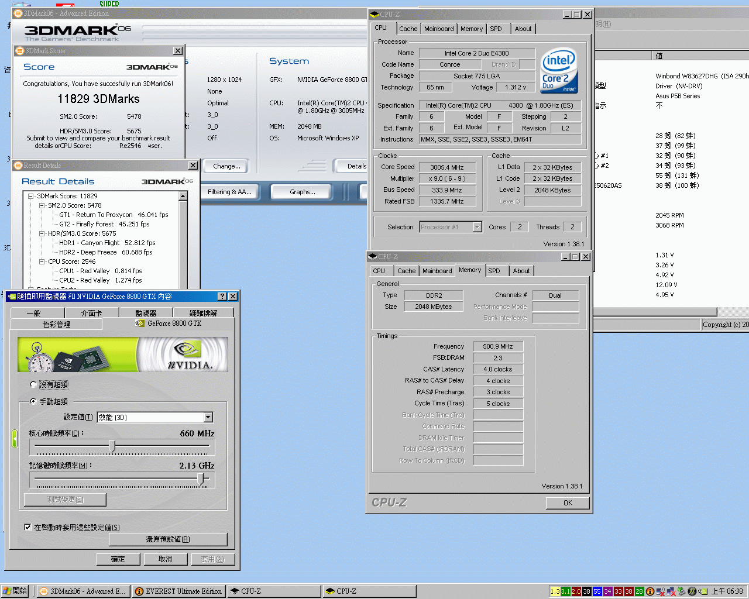The width and height of the screenshot is (749, 599).
Task: Open the 介面卡 tab in NVIDIA dialog
Action: click(91, 313)
